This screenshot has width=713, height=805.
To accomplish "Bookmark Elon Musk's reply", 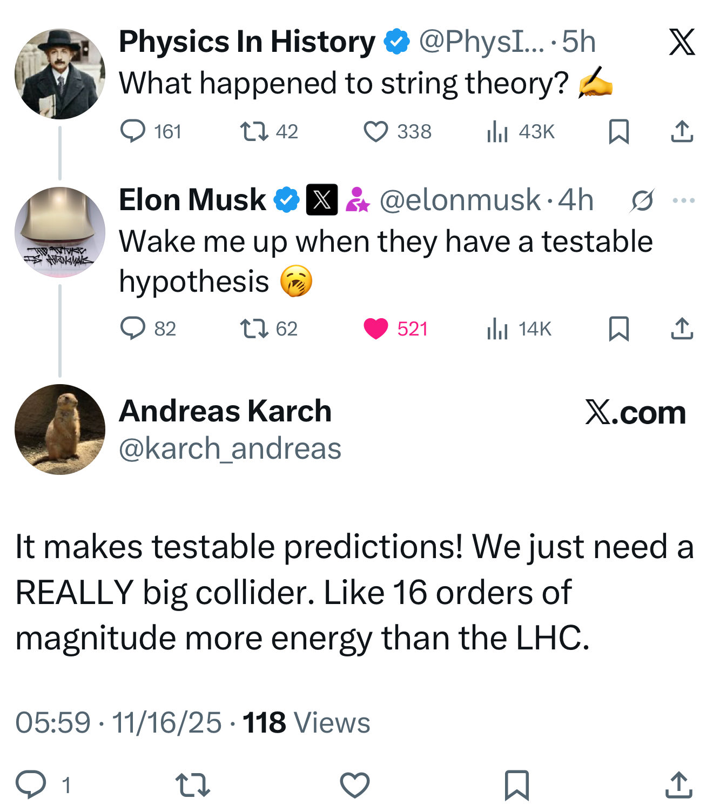I will [618, 328].
